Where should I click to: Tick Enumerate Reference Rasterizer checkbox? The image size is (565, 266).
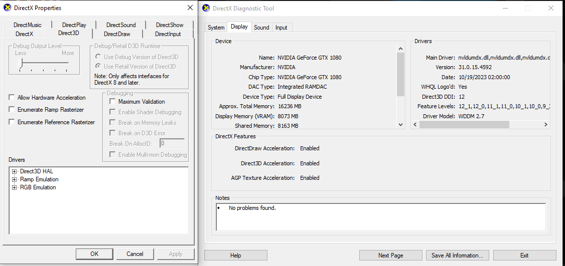[x=12, y=122]
